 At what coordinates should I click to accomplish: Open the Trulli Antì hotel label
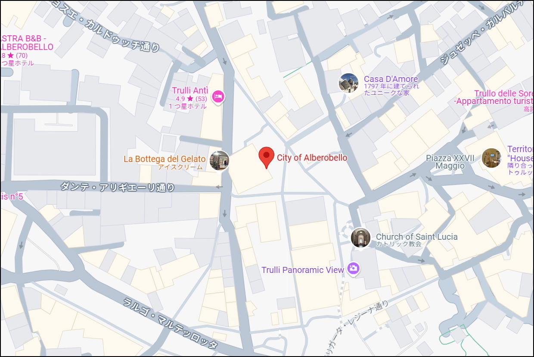coord(190,91)
